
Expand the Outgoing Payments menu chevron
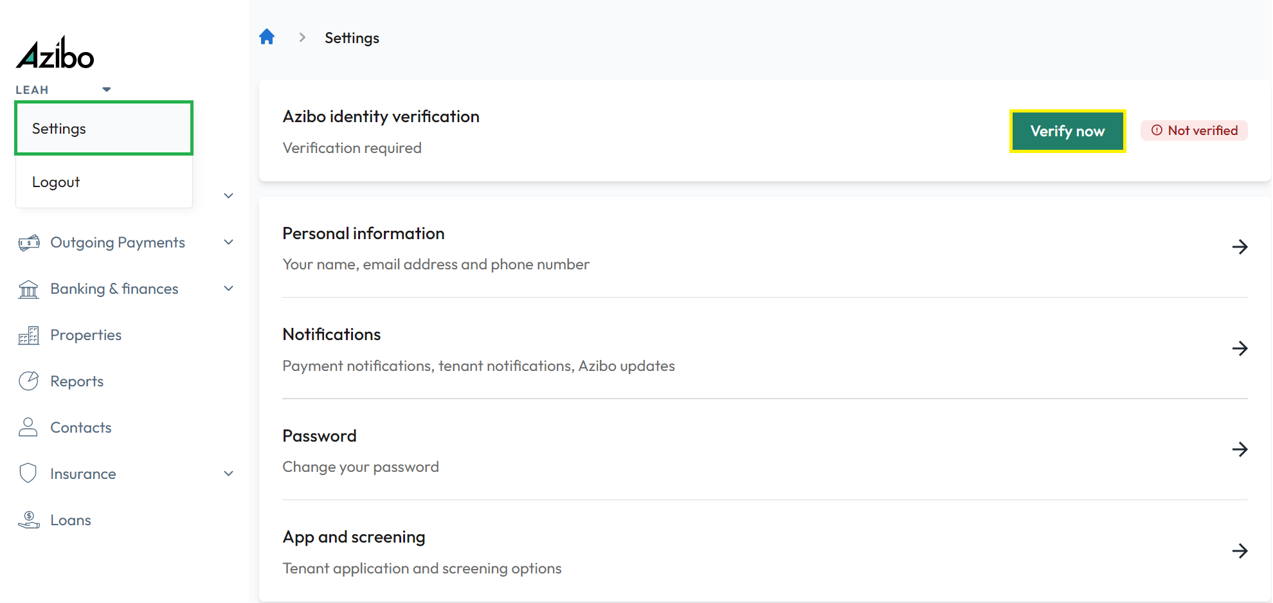(228, 242)
